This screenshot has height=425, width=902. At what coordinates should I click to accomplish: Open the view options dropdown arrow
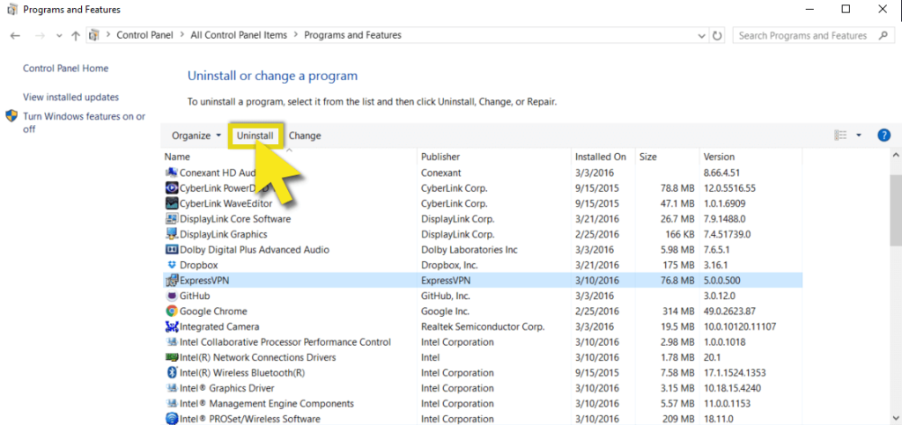click(859, 136)
